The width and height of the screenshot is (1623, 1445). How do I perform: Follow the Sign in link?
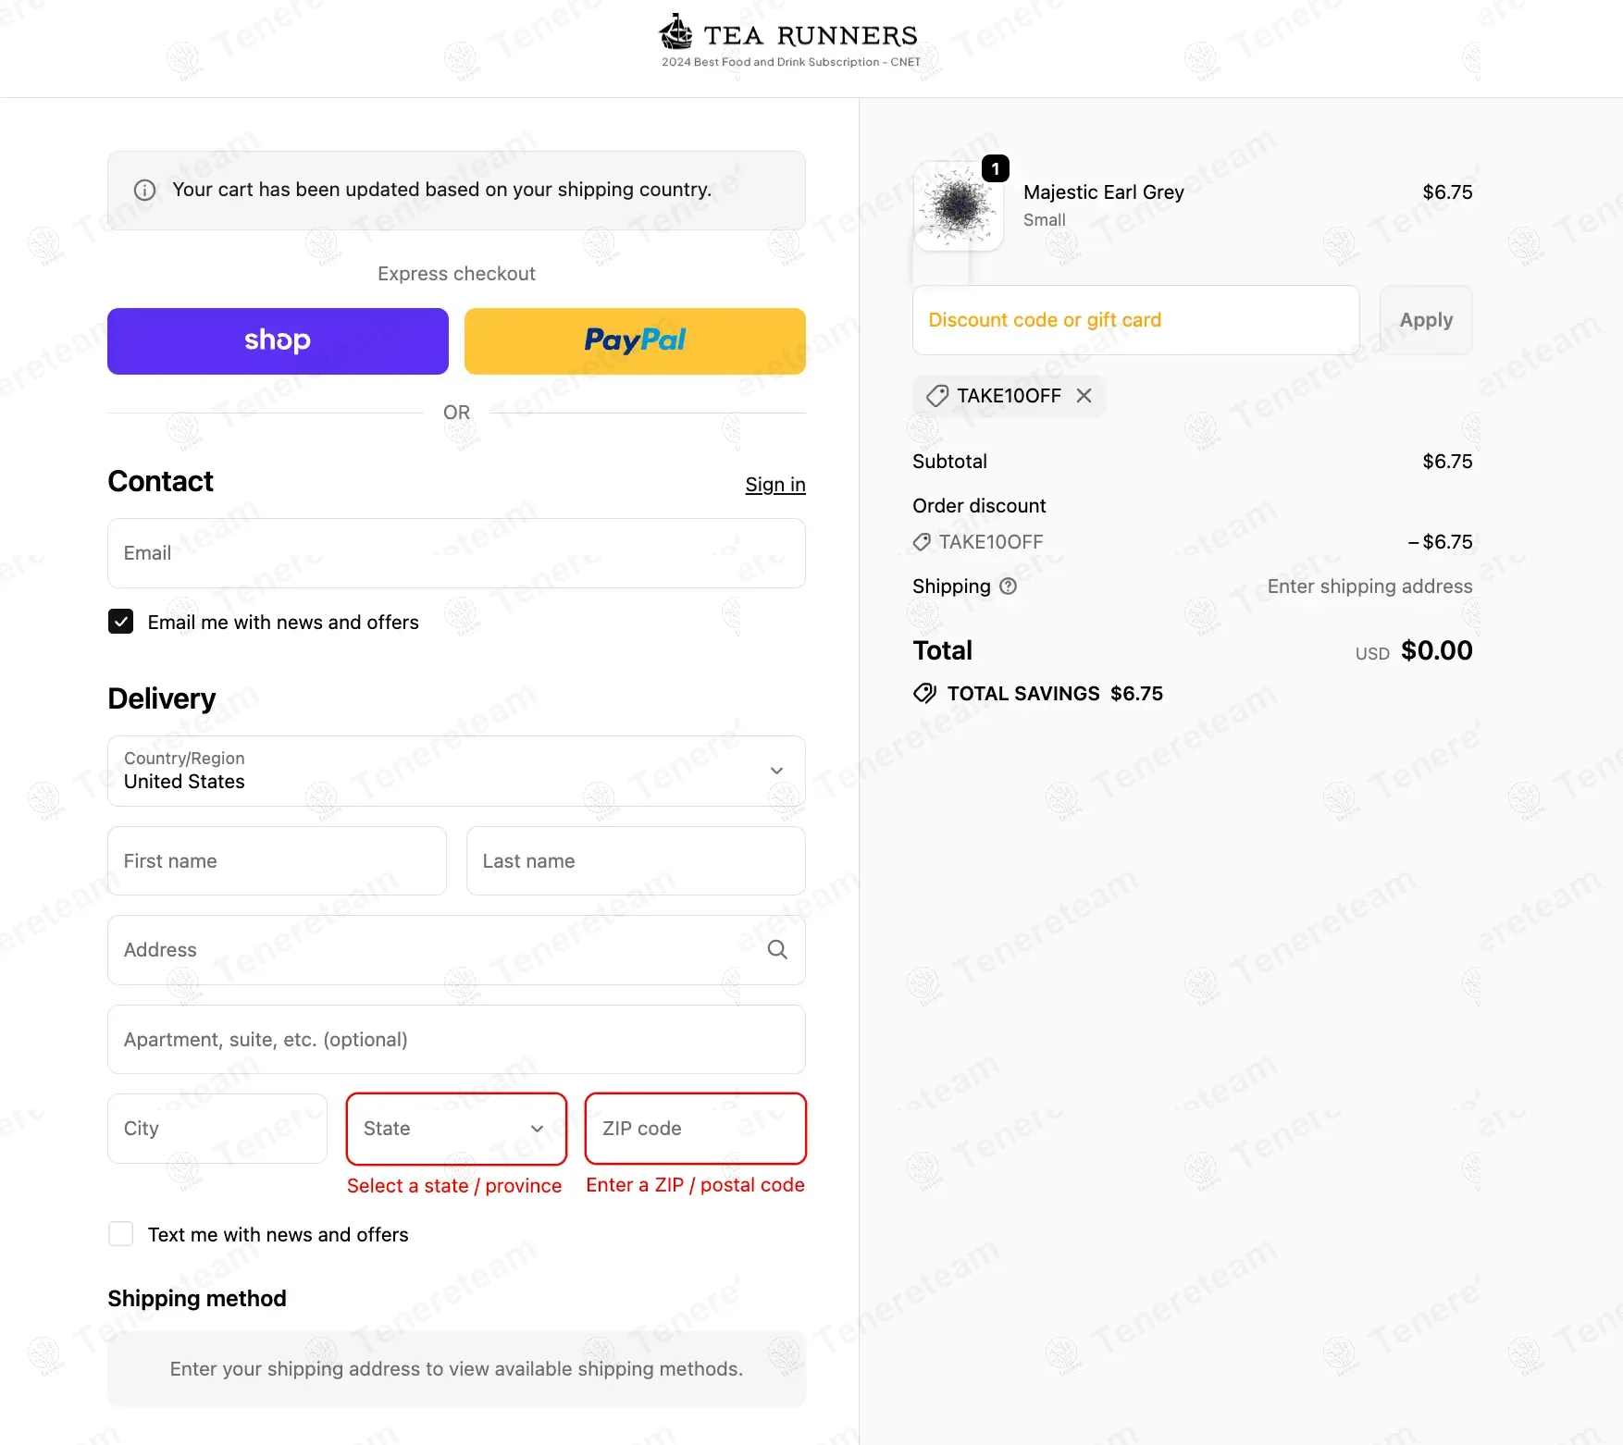tap(775, 485)
